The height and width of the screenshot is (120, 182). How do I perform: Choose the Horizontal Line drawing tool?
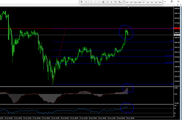pos(95,2)
